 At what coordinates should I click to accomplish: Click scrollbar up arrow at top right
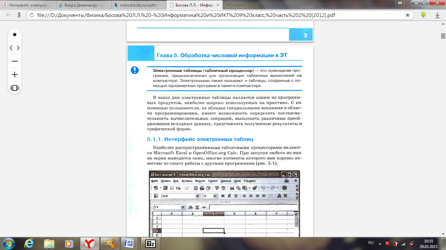tap(443, 24)
